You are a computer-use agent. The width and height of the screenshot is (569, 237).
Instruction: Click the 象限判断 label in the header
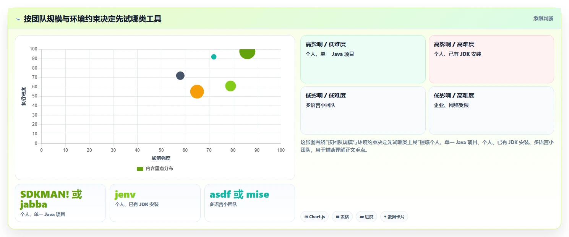(x=543, y=18)
